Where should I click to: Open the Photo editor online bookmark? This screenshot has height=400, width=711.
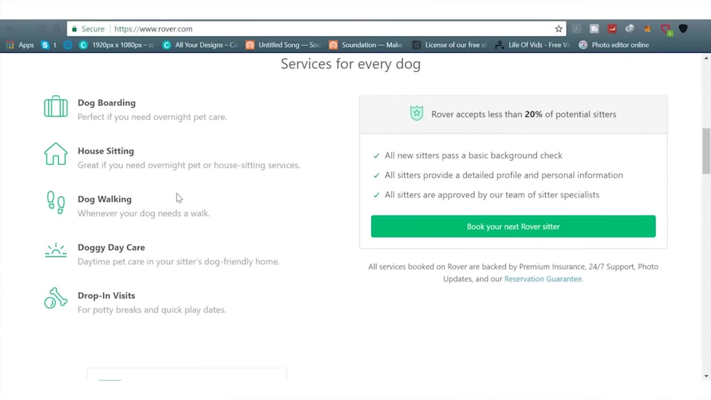click(614, 45)
